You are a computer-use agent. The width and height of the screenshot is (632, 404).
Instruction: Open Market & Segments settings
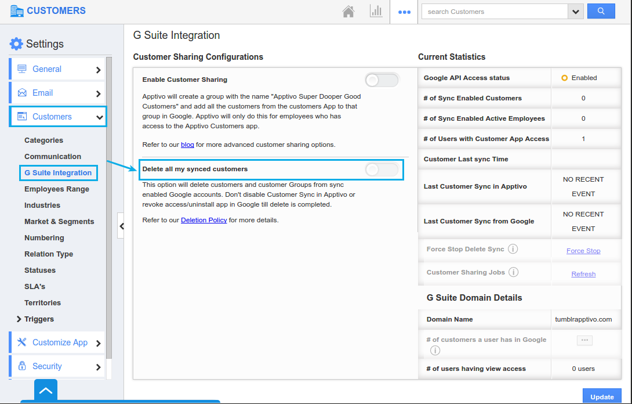(59, 221)
